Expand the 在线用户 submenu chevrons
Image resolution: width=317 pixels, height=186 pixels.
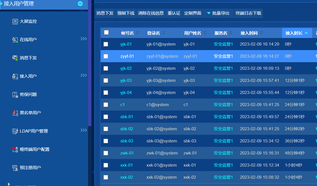click(83, 39)
